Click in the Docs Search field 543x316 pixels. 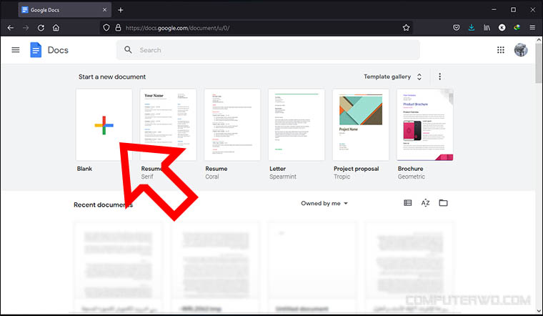point(268,50)
